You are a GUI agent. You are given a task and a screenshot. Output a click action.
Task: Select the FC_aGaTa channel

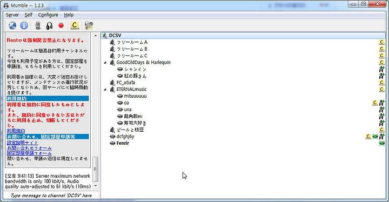tap(126, 83)
